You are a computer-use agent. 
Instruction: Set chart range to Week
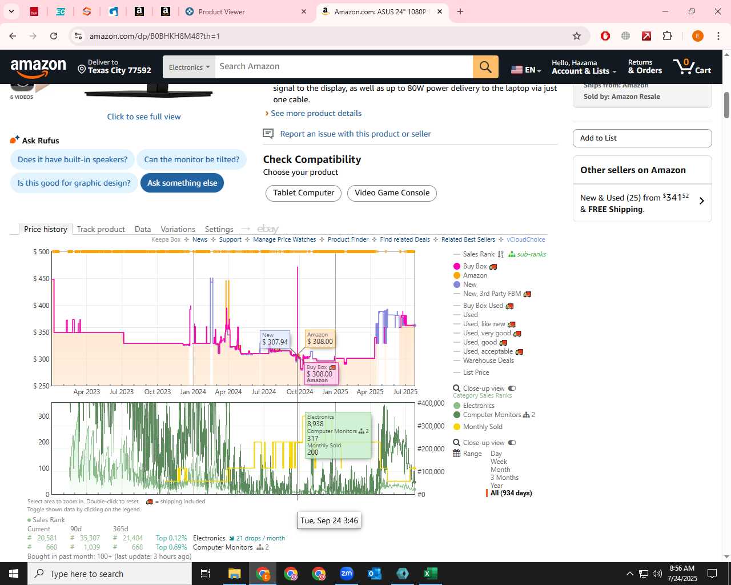(499, 462)
